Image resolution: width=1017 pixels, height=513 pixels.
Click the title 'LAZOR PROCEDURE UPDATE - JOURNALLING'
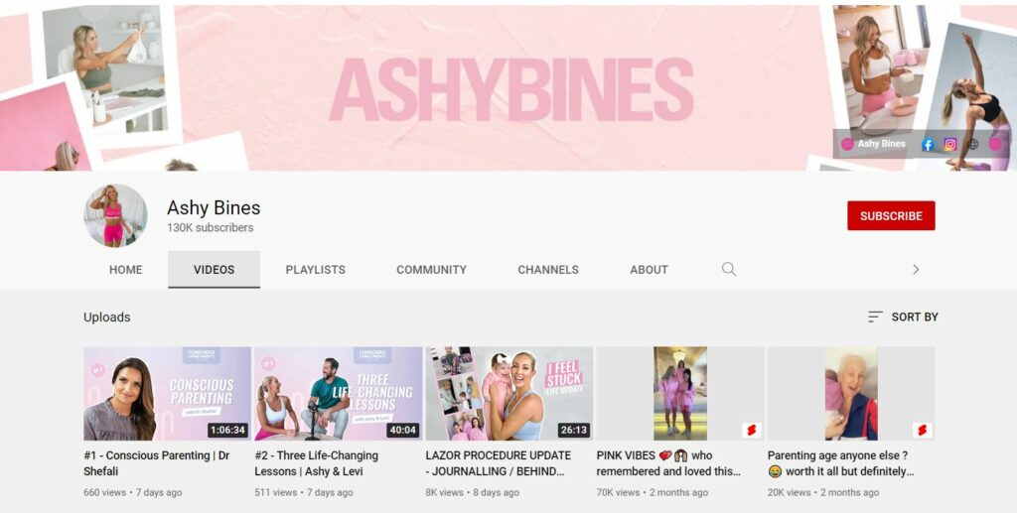[499, 463]
